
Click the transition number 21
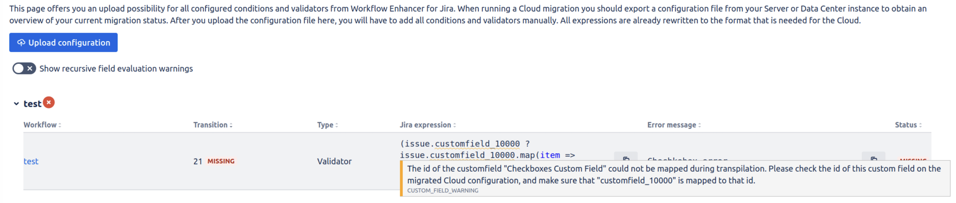[x=197, y=161]
